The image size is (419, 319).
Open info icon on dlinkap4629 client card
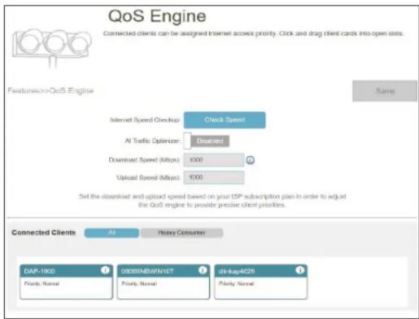[x=299, y=270]
